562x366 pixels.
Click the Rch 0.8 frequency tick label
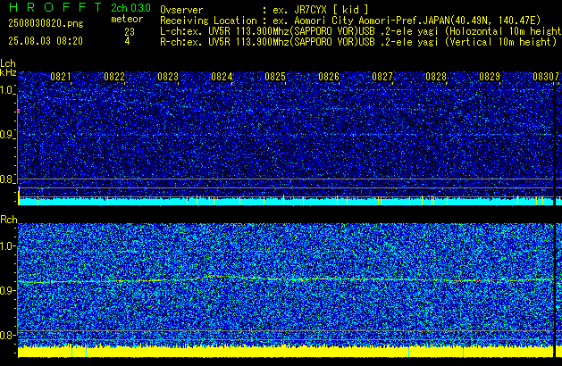pyautogui.click(x=7, y=335)
